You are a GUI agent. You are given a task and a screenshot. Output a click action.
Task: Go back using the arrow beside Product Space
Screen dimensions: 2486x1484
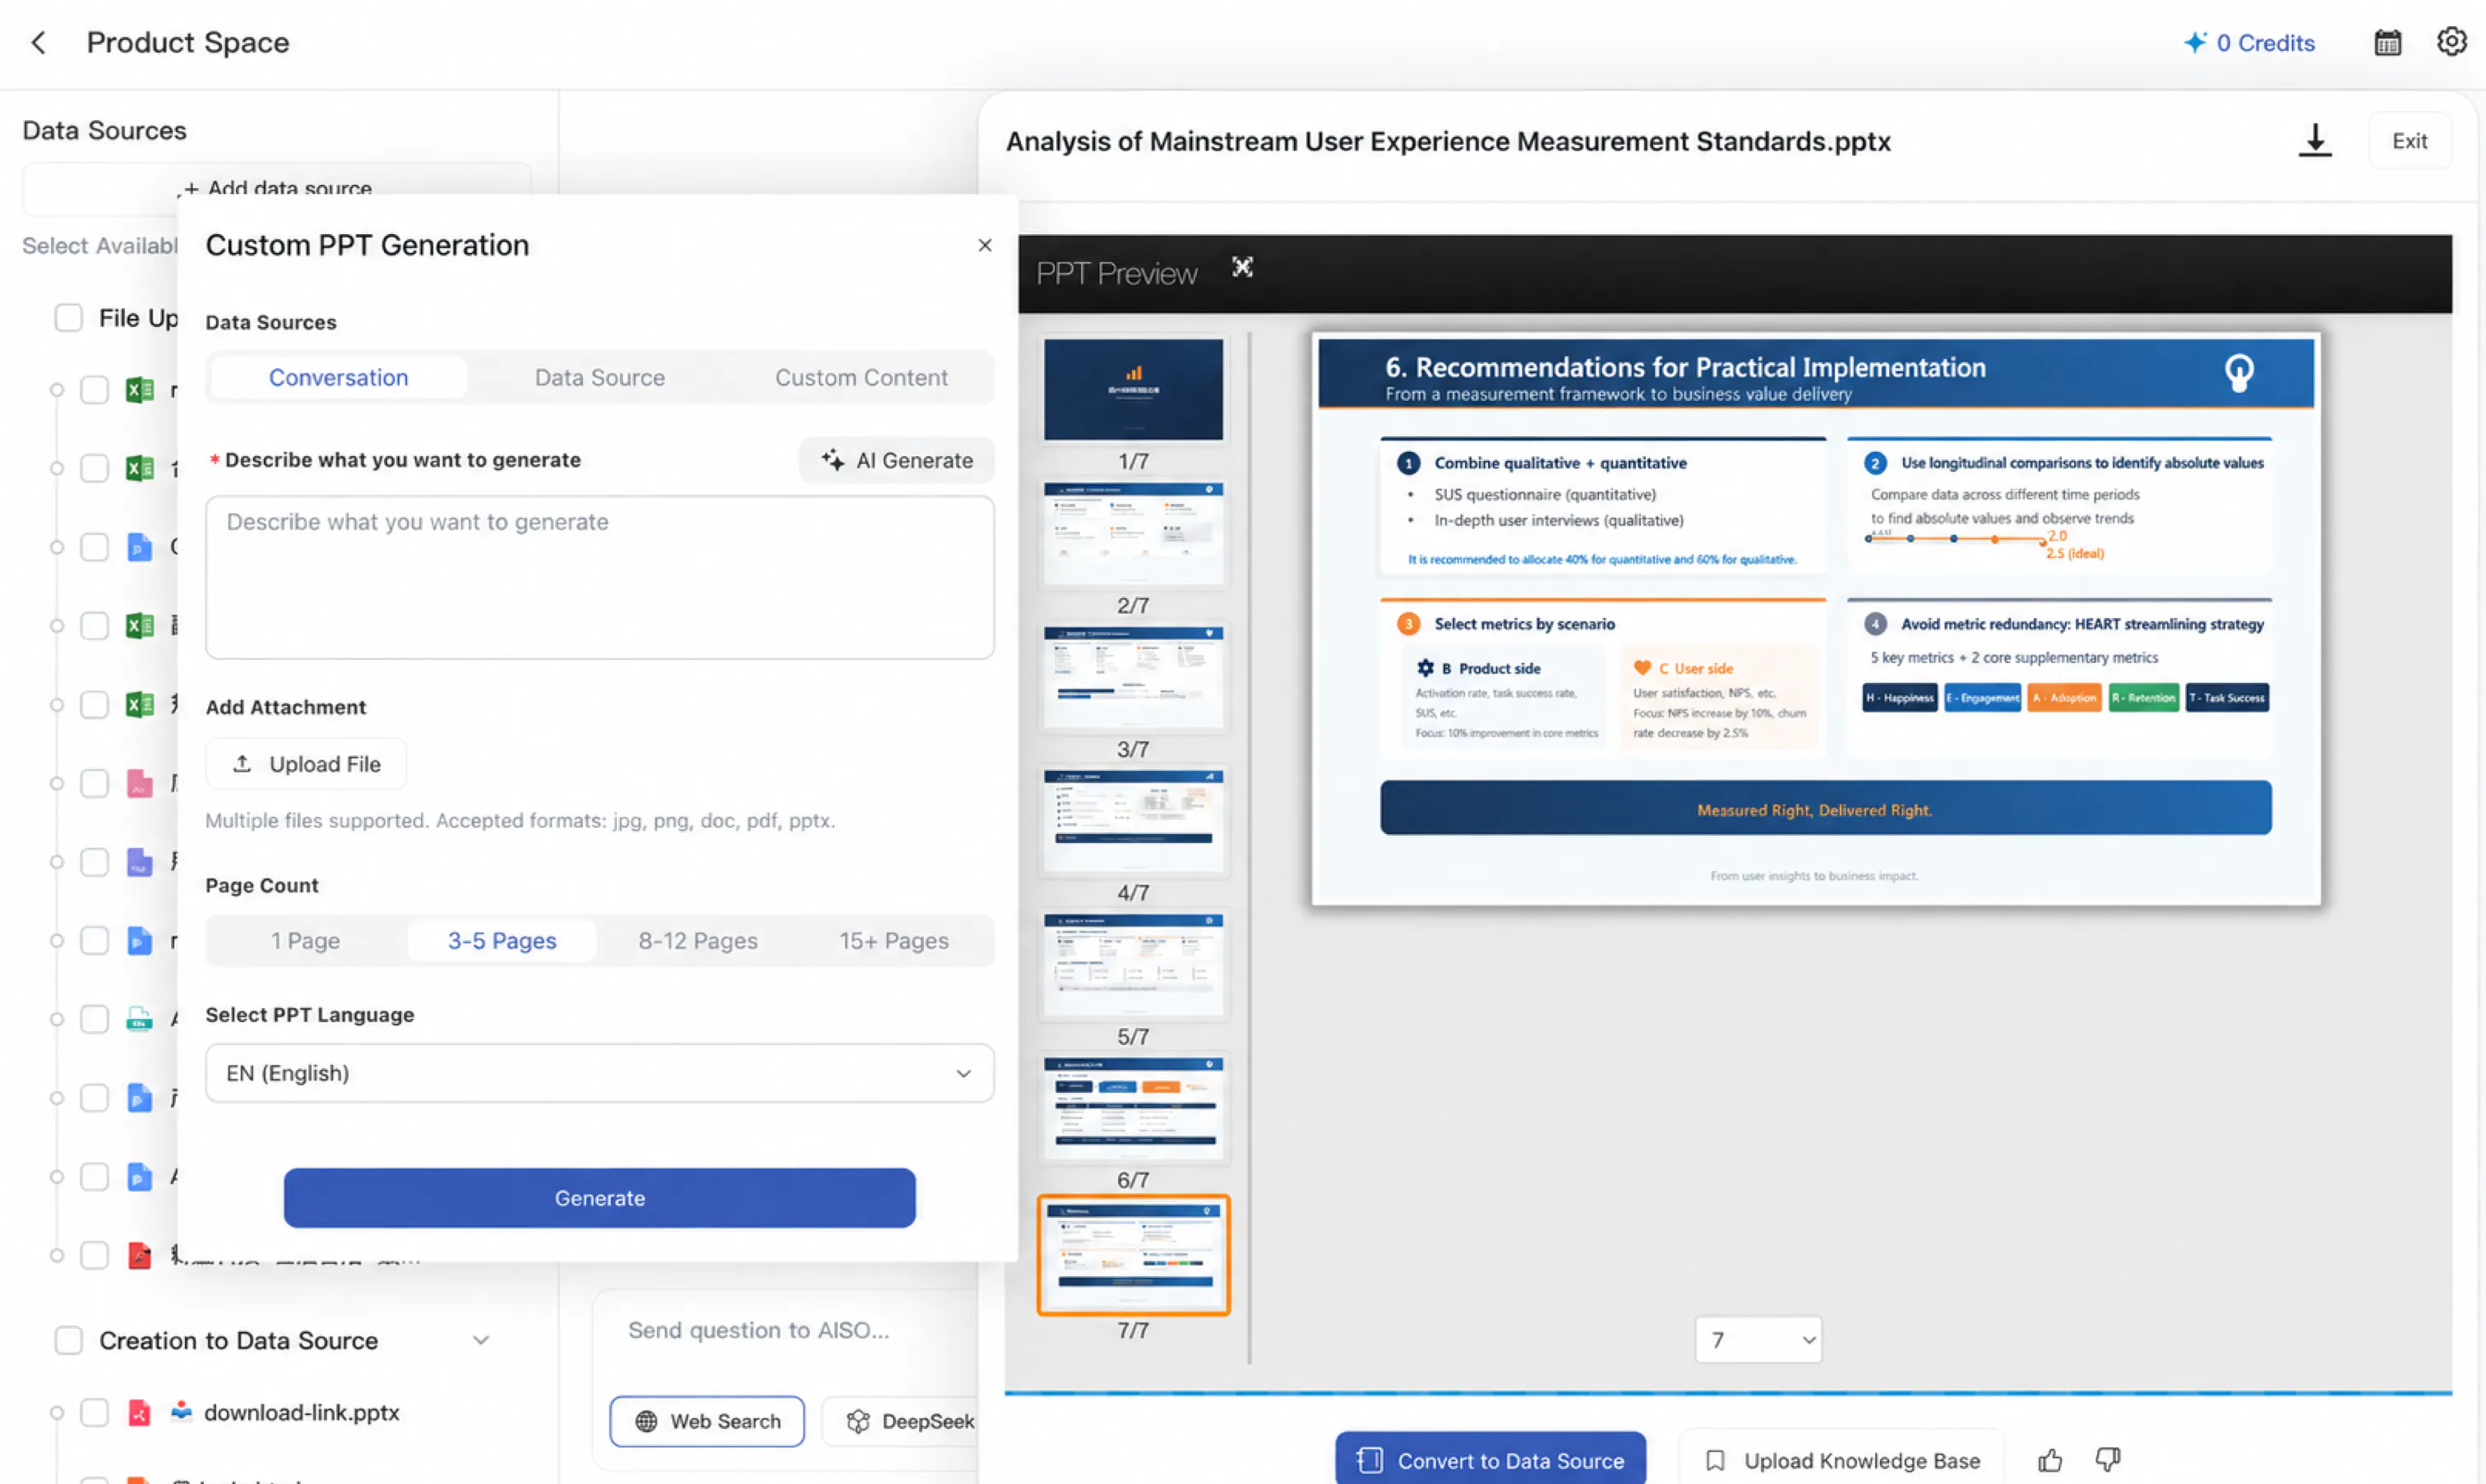point(38,42)
